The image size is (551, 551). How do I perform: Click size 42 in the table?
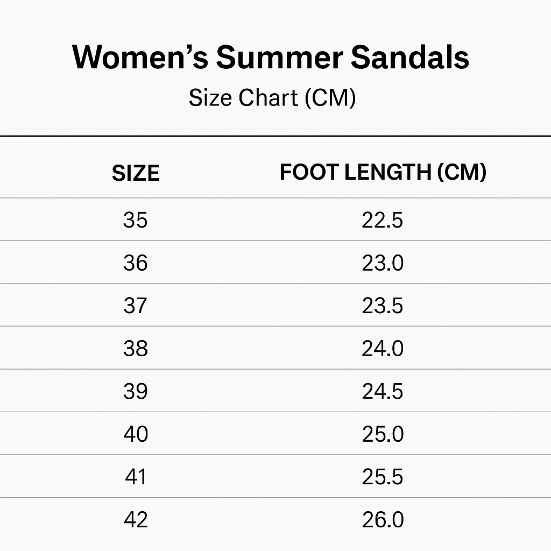pos(135,519)
